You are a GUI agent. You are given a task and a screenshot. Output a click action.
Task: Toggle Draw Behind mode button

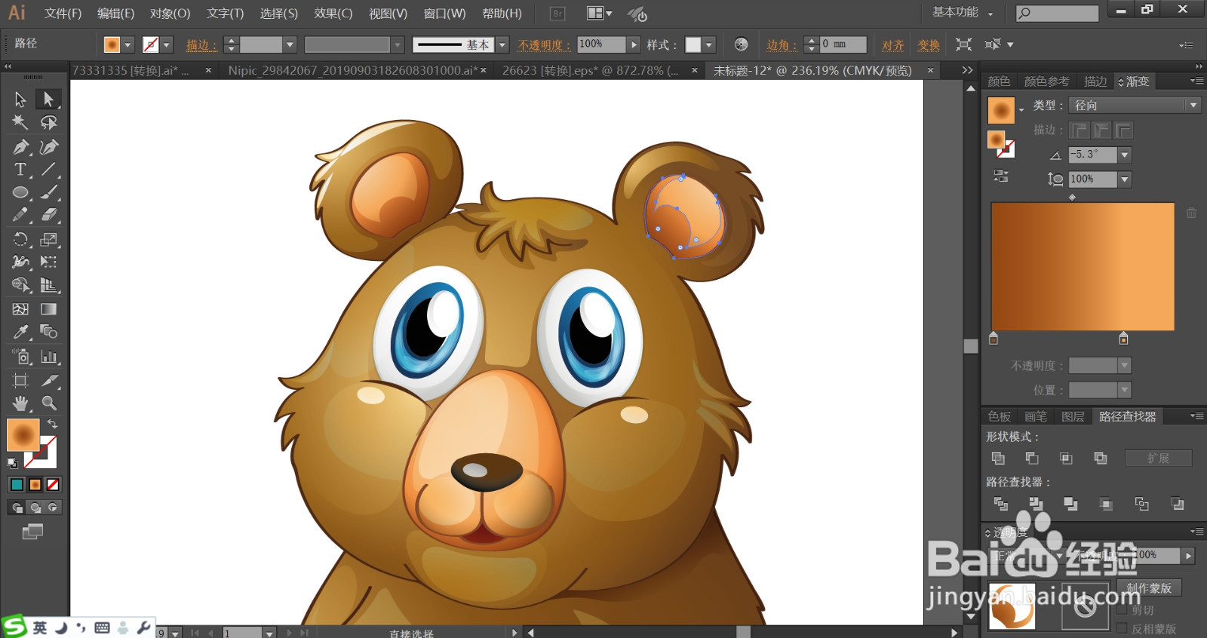[x=35, y=508]
